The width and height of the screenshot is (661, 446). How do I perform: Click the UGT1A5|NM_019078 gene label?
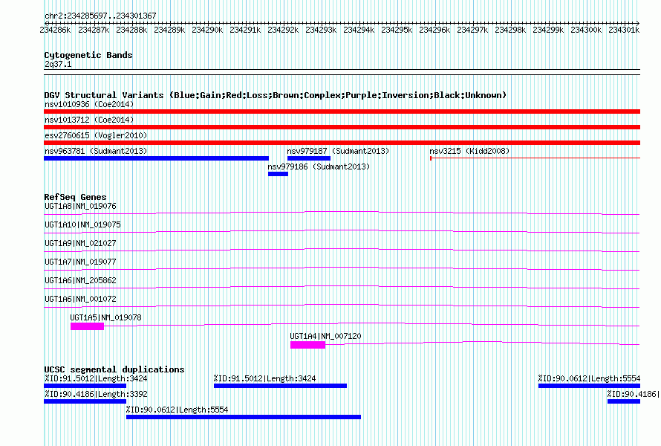(x=105, y=317)
